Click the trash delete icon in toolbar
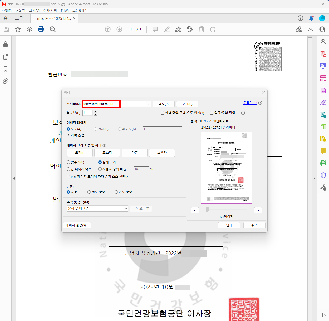The image size is (329, 321). click(x=202, y=29)
